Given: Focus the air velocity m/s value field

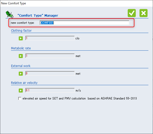Looking at the screenshot, I should point(50,90).
